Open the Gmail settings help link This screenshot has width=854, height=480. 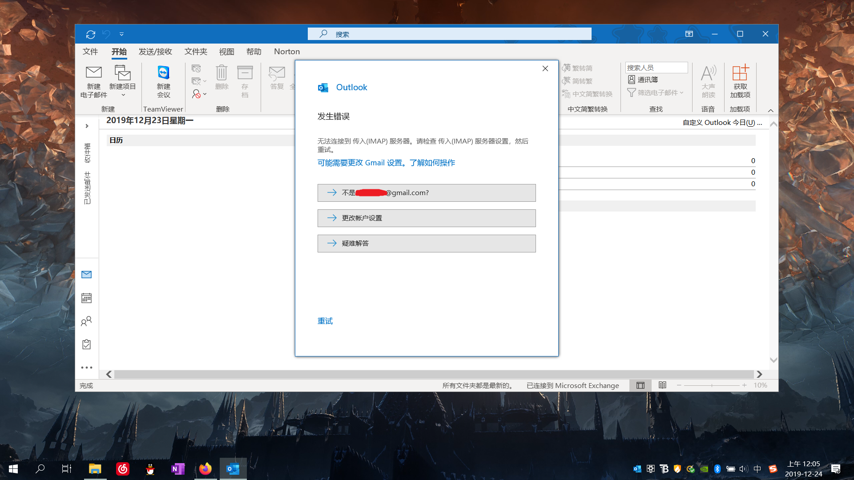(386, 163)
